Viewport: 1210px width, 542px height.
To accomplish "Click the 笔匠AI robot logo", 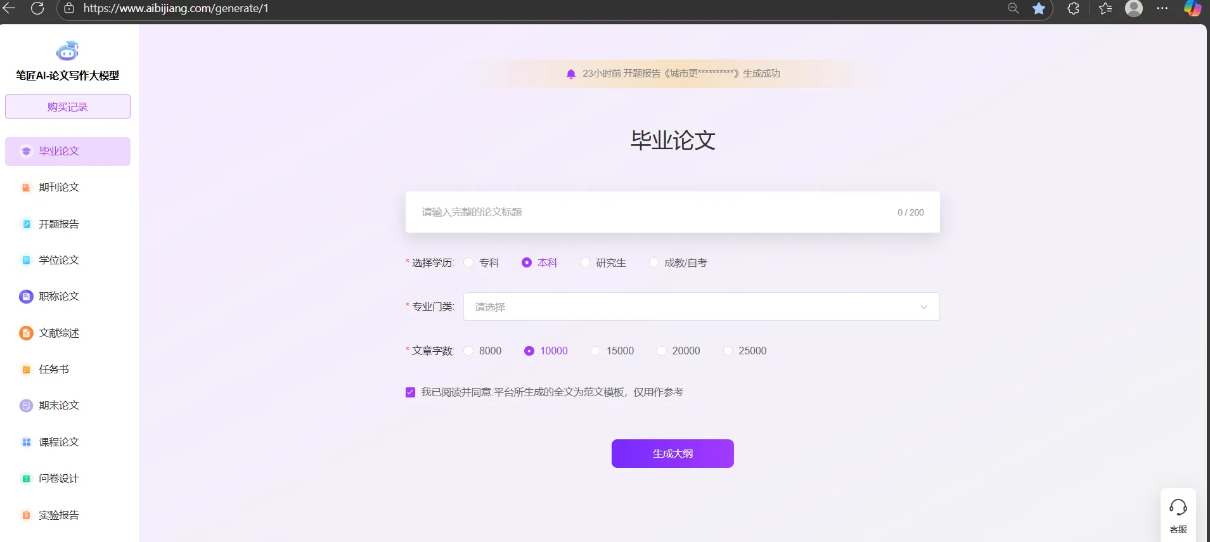I will 67,51.
